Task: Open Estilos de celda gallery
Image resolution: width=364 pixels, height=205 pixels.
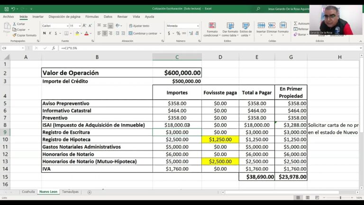Action: [x=246, y=29]
